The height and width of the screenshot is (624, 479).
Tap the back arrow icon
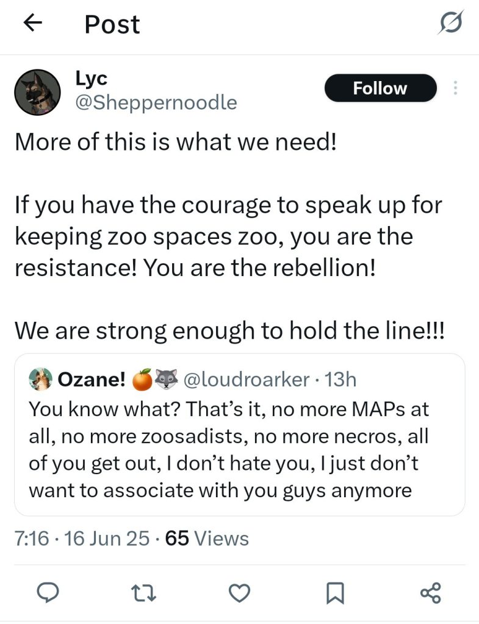tap(33, 23)
